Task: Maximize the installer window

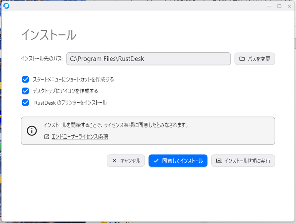Action: [279, 6]
